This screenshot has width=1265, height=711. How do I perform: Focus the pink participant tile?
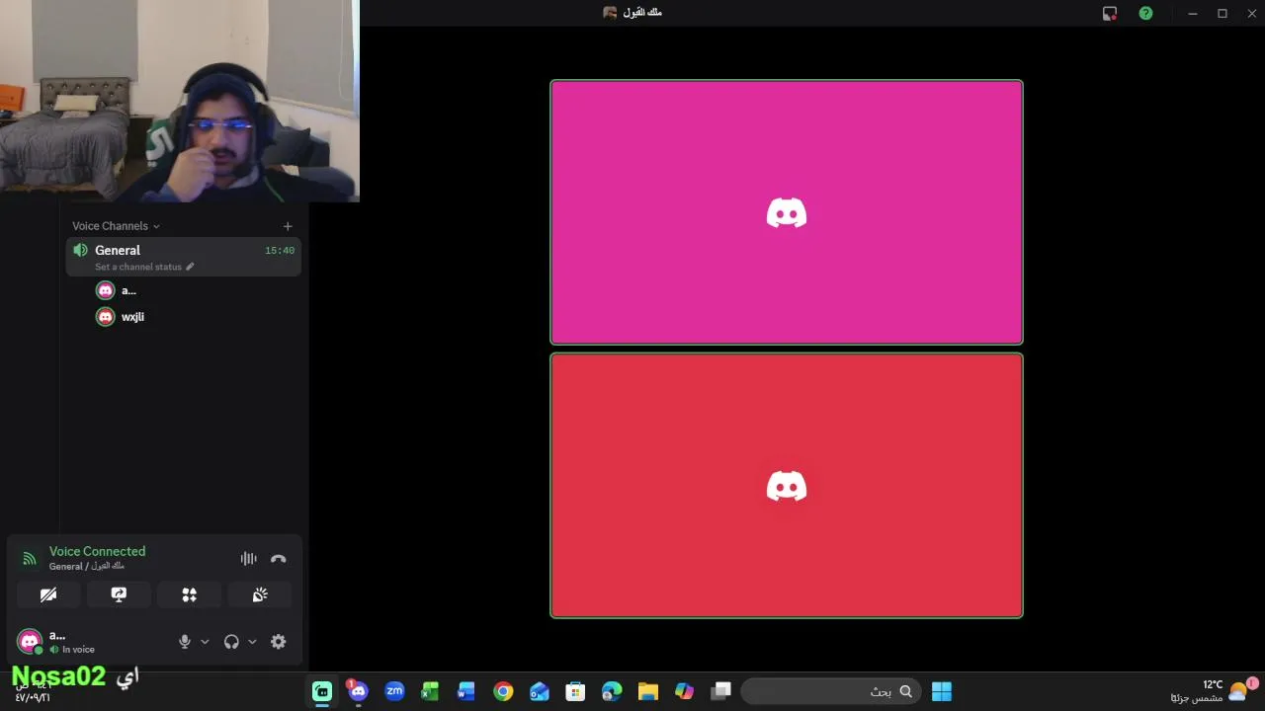787,212
